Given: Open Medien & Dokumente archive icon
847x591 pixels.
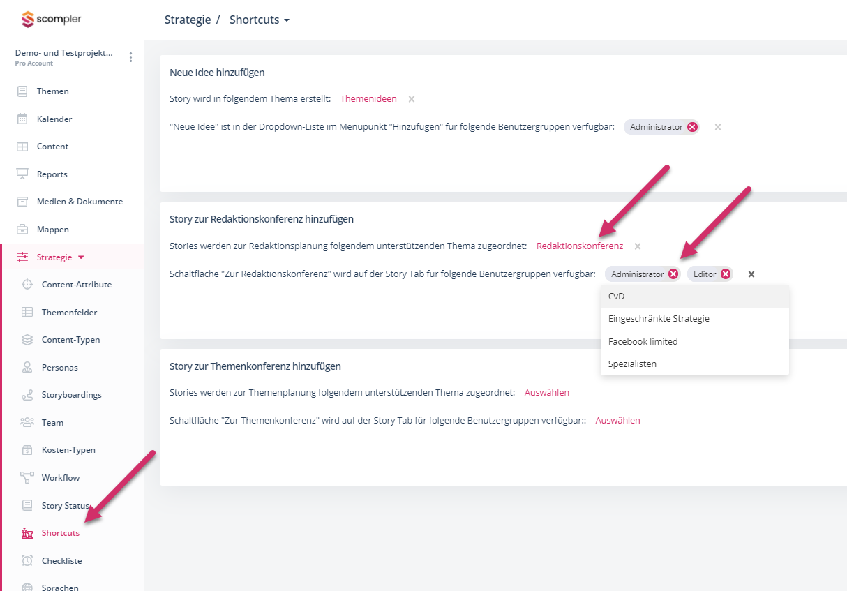Looking at the screenshot, I should click(x=22, y=202).
